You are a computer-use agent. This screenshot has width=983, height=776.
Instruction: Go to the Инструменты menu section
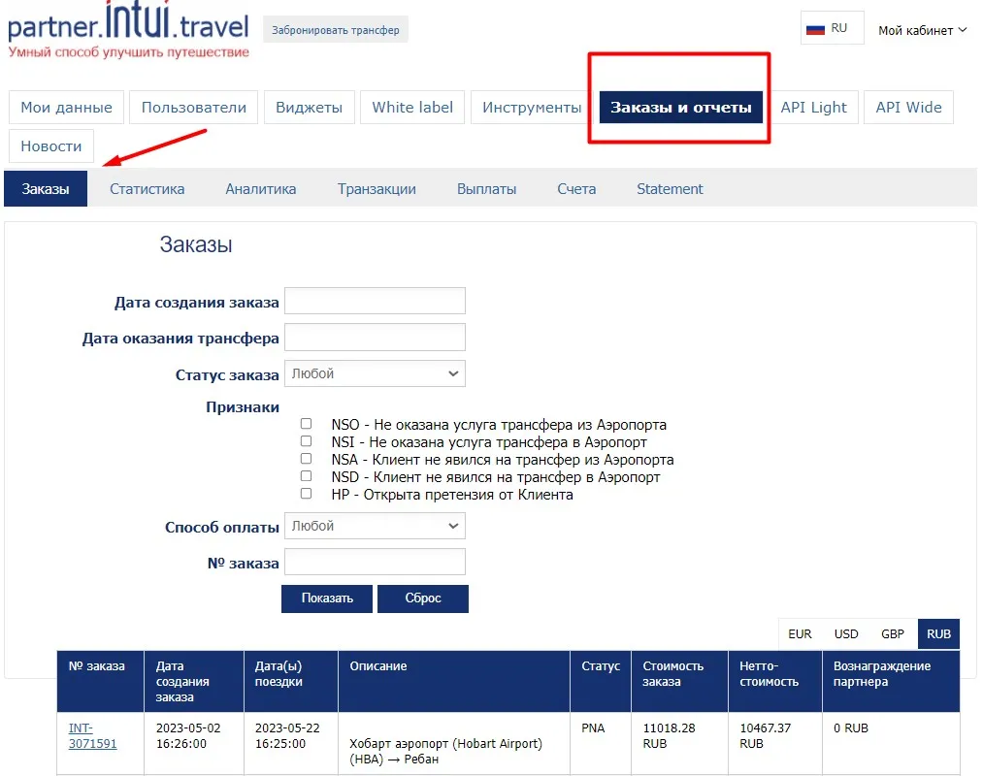532,108
